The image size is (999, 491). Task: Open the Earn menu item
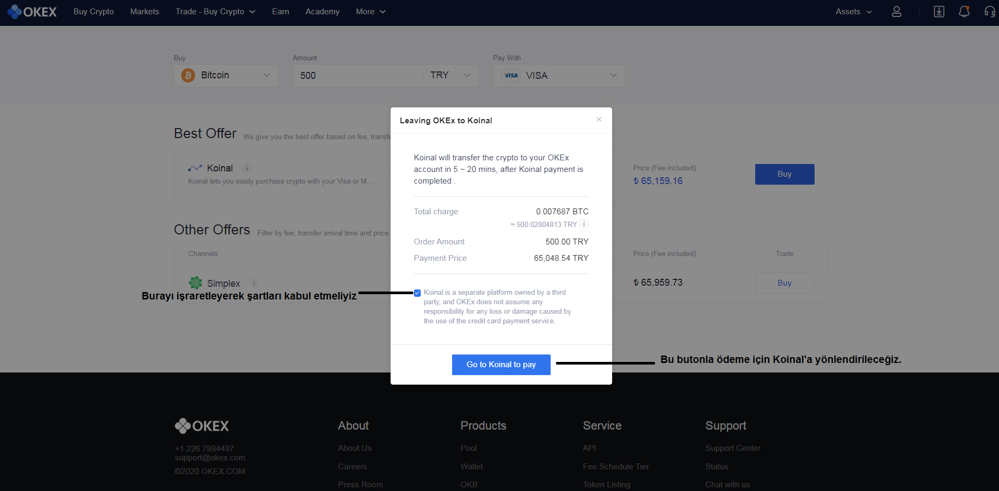pyautogui.click(x=280, y=12)
